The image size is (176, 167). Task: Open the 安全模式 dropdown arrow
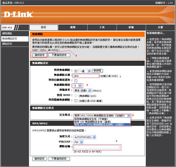point(129,115)
